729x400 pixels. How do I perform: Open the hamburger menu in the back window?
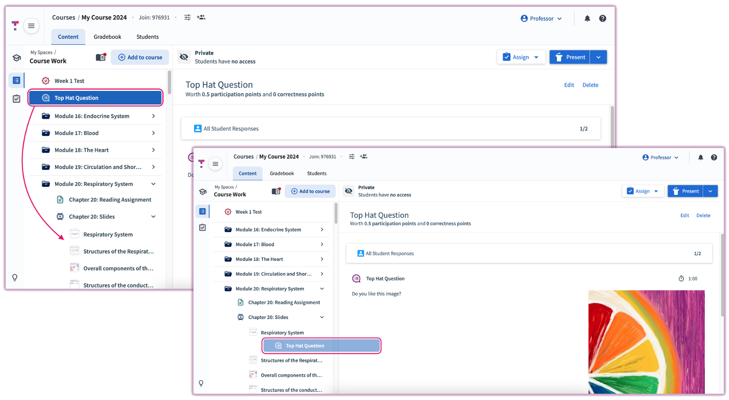[x=31, y=26]
